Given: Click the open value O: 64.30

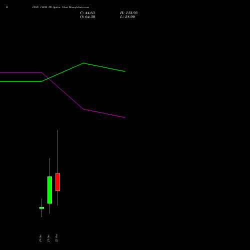Looking at the screenshot, I should [x=87, y=17].
